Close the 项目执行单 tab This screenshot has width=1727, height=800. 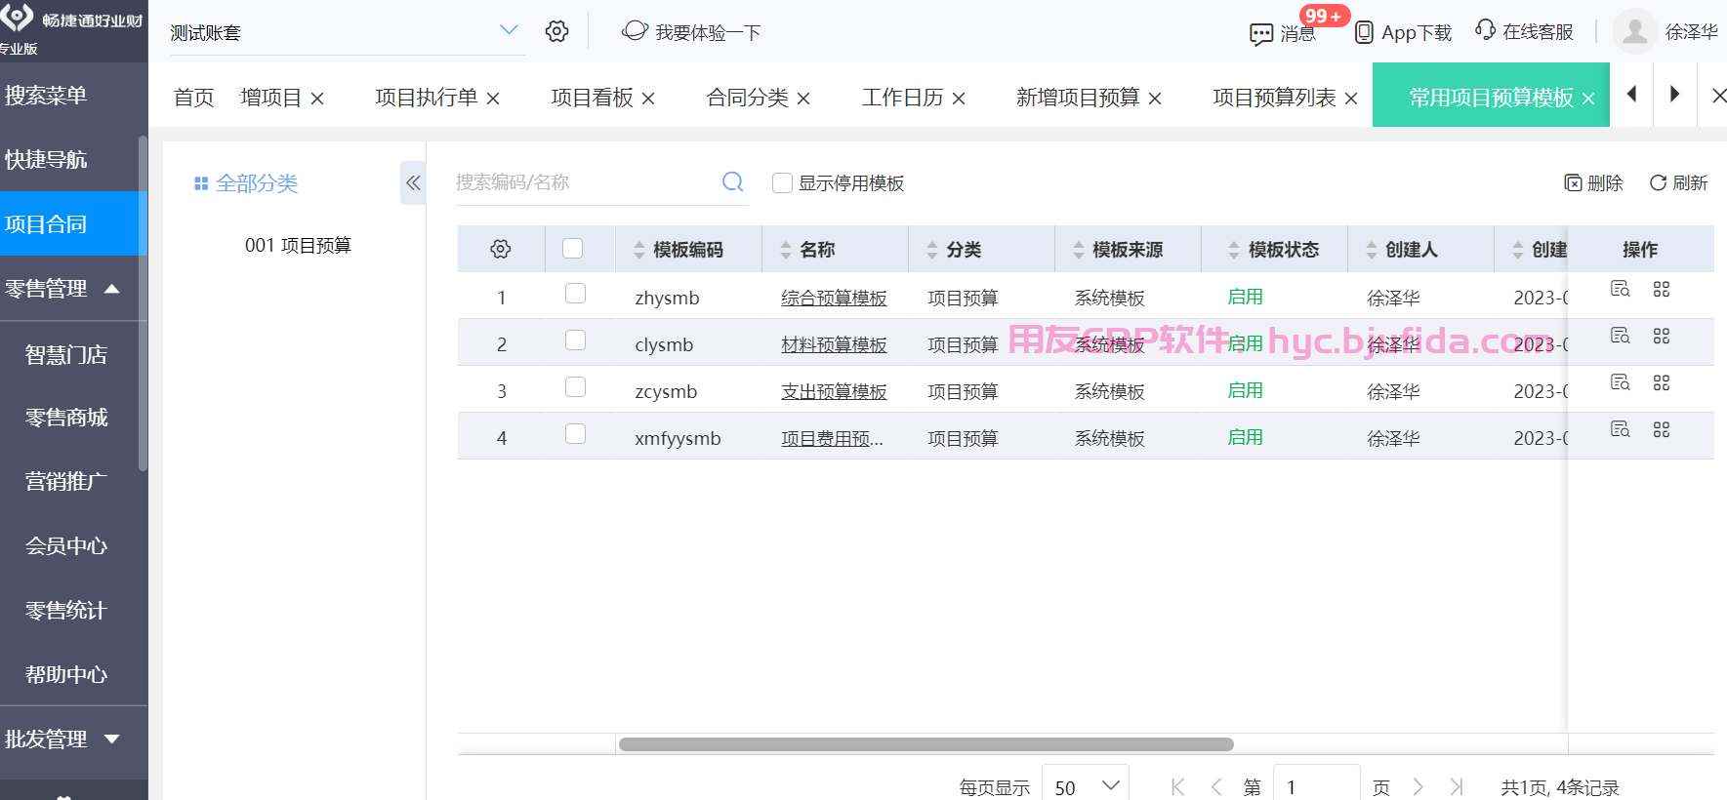point(493,99)
